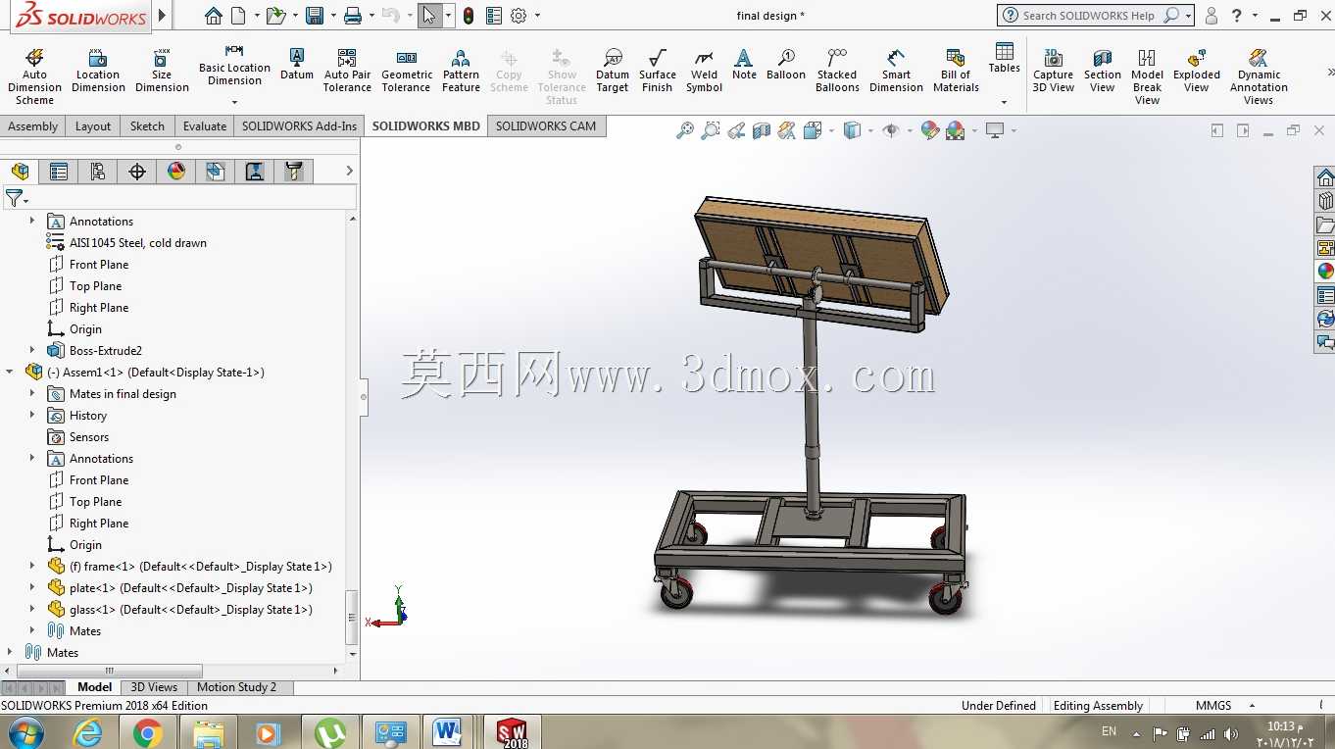Image resolution: width=1335 pixels, height=749 pixels.
Task: Open the Auto Pair Tolerance tool
Action: point(347,71)
